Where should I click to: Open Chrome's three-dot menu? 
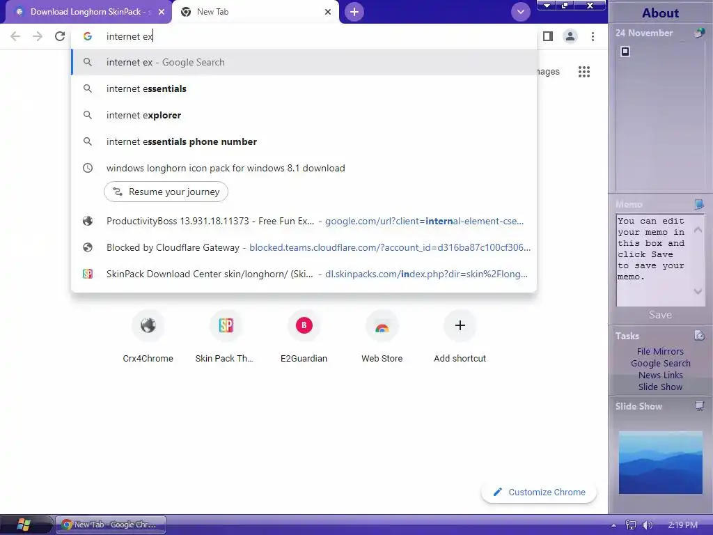coord(593,36)
